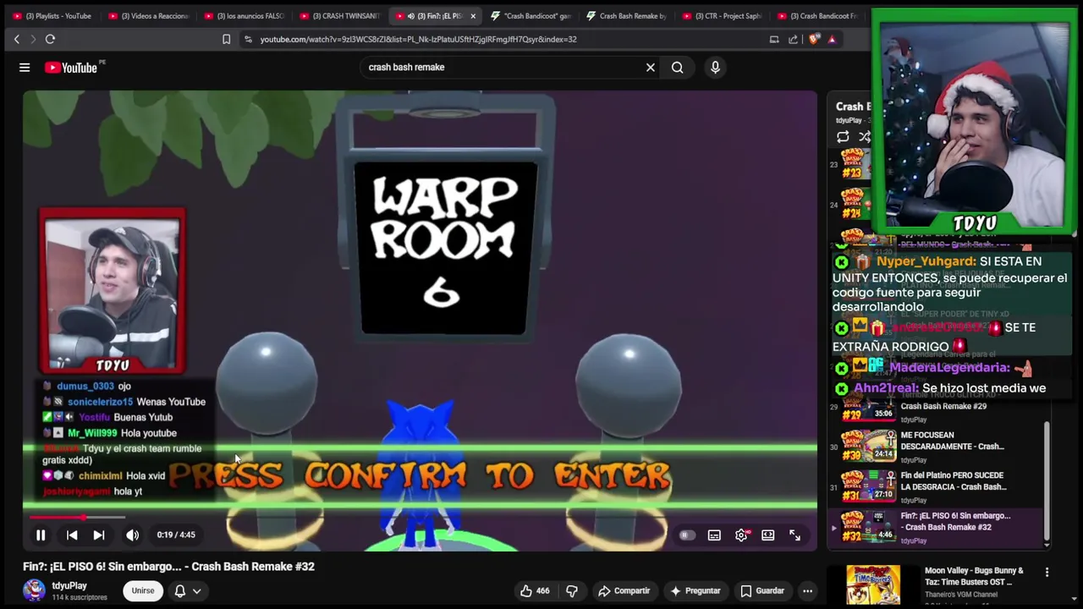Switch to 'los anuncios FALSOS' tab
Image resolution: width=1083 pixels, height=609 pixels.
pyautogui.click(x=244, y=16)
